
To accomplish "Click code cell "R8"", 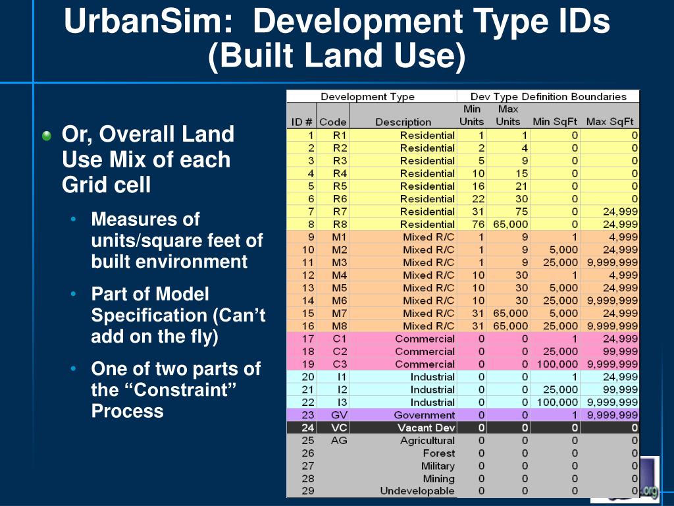I will tap(332, 224).
